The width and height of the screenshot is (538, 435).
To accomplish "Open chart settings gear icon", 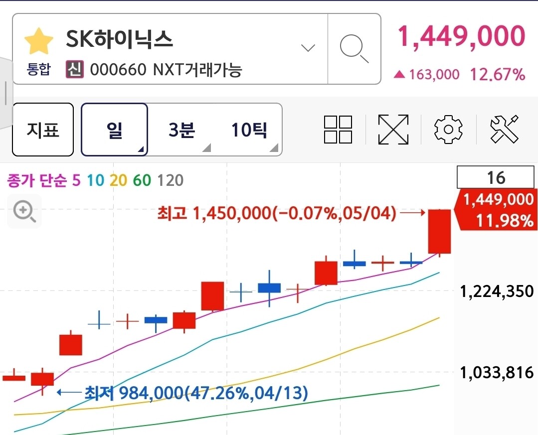I will coord(448,130).
